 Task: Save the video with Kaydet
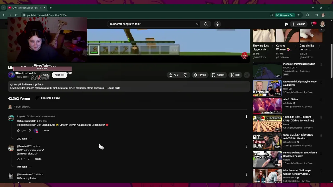218,75
